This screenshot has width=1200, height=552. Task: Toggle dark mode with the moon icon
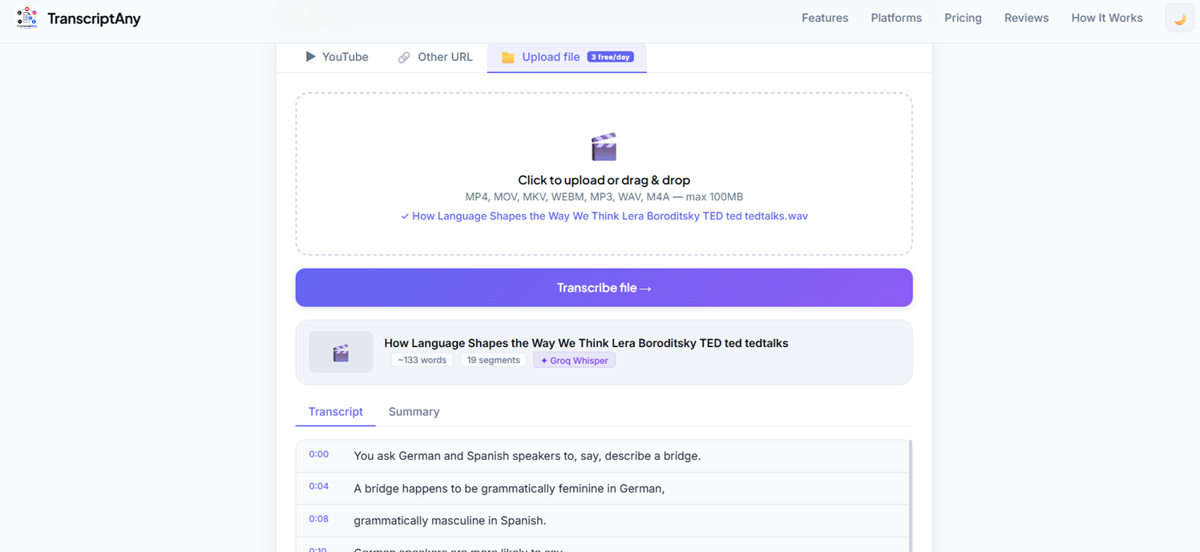click(1179, 18)
